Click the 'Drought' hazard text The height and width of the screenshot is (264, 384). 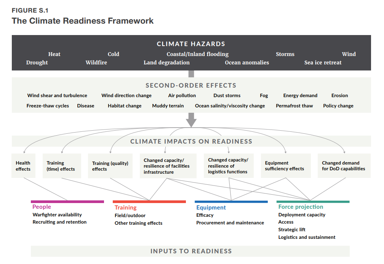click(37, 62)
